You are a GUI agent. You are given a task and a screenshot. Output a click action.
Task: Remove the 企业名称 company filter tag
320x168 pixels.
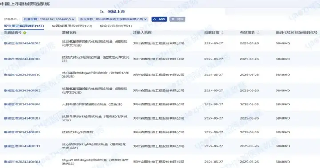pyautogui.click(x=145, y=19)
